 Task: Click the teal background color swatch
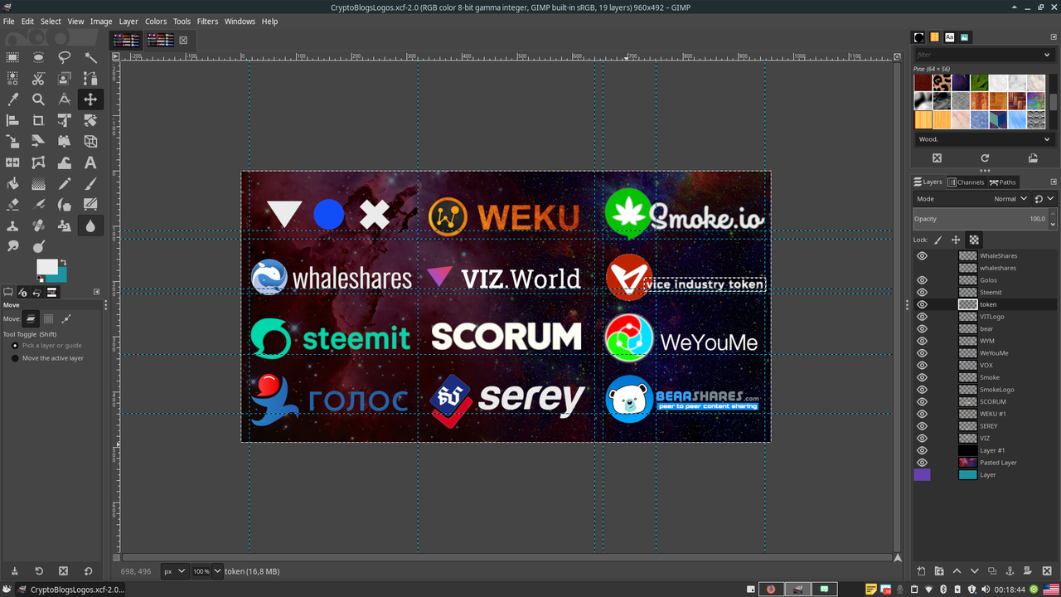[x=61, y=275]
